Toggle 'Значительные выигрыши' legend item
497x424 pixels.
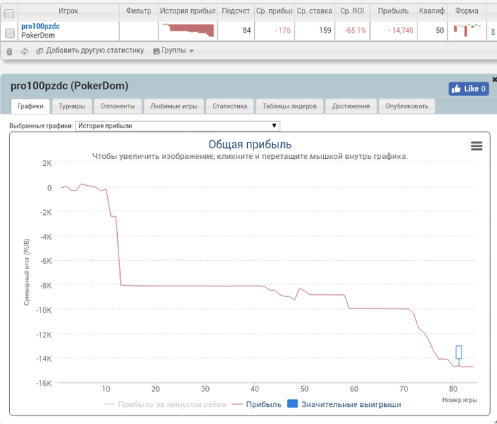click(x=344, y=404)
